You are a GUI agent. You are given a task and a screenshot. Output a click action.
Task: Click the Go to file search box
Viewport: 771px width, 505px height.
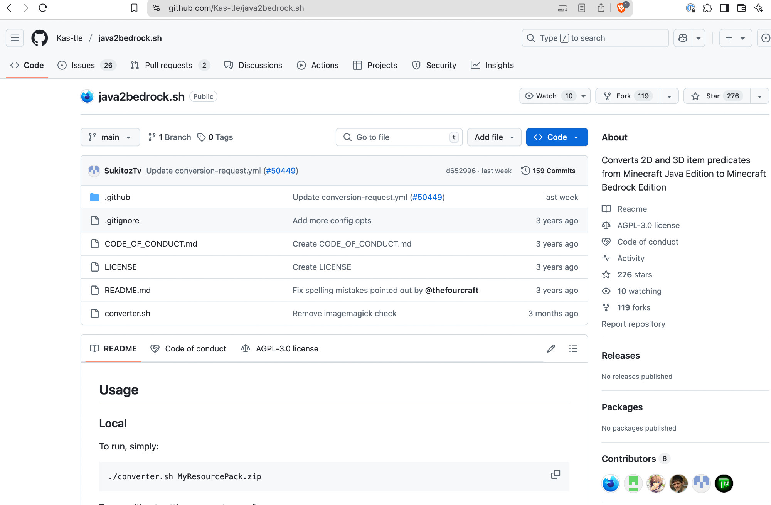pos(399,137)
